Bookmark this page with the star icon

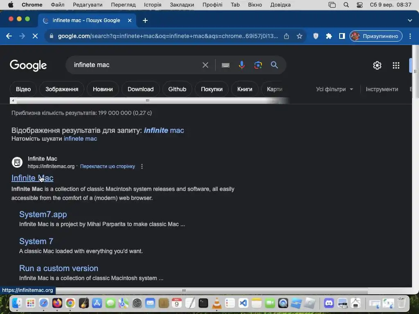pyautogui.click(x=299, y=36)
